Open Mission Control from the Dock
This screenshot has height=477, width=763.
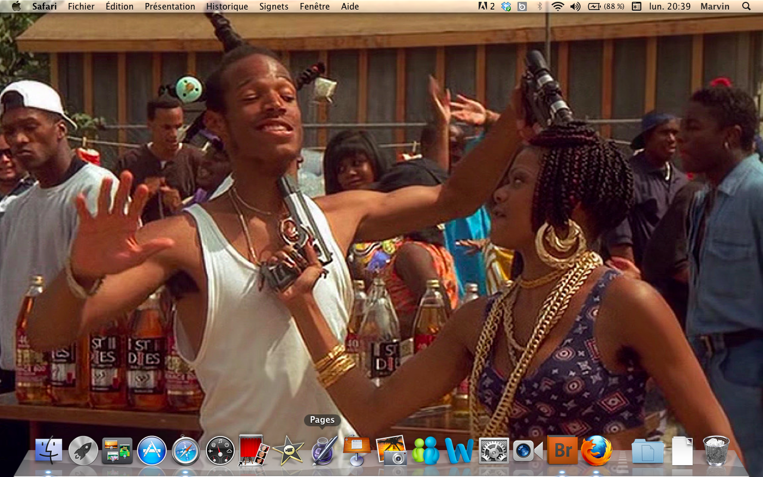click(117, 451)
